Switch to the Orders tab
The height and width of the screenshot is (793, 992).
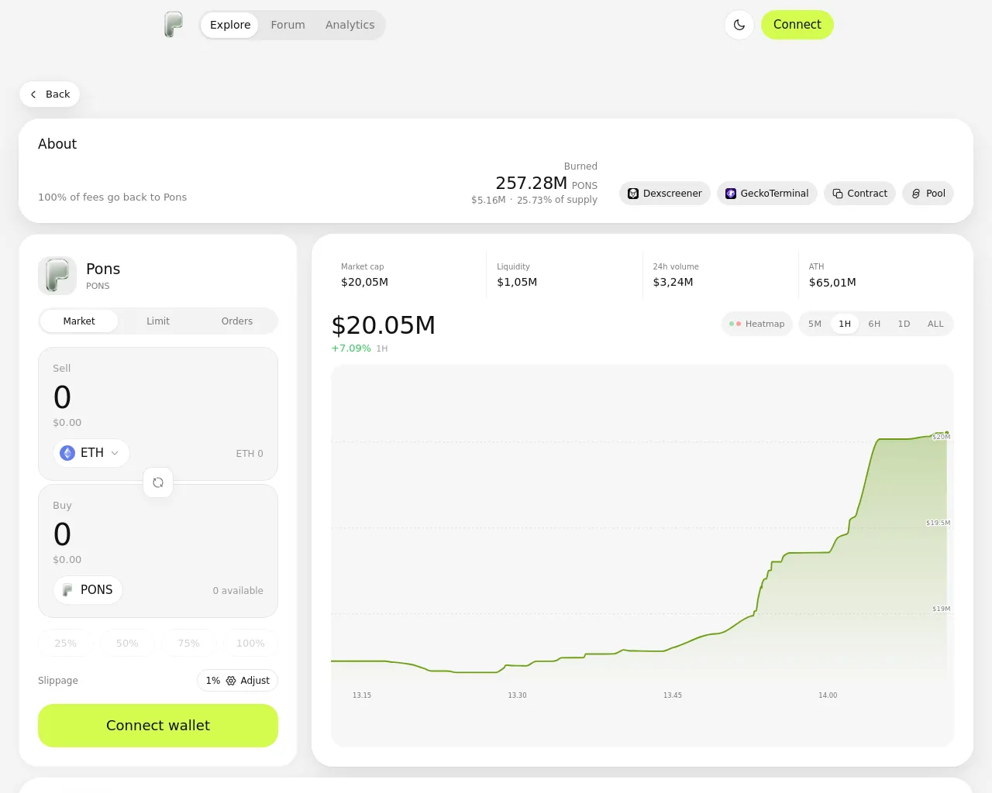coord(237,321)
